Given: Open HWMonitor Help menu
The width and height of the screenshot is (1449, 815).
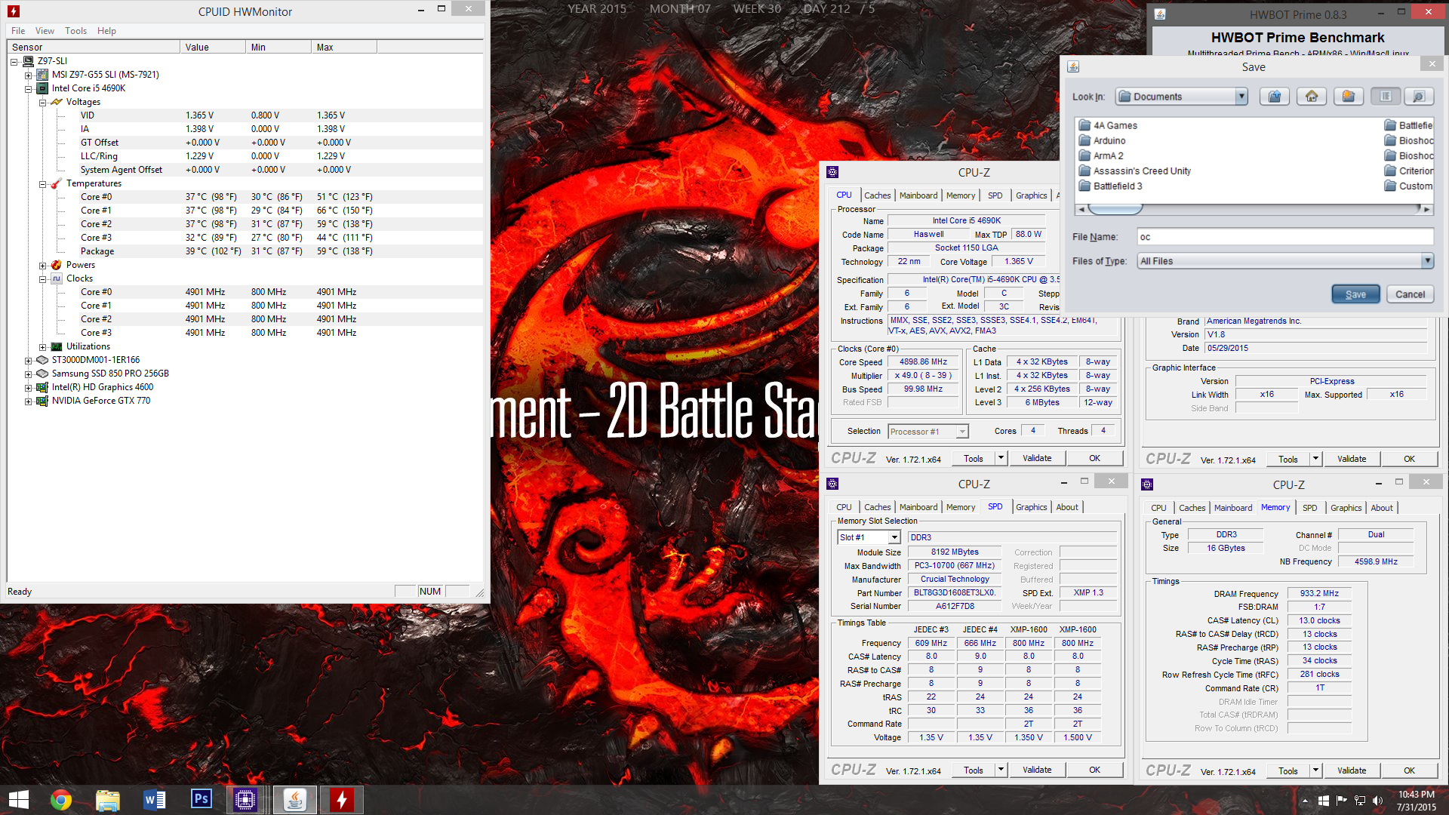Looking at the screenshot, I should click(x=106, y=31).
